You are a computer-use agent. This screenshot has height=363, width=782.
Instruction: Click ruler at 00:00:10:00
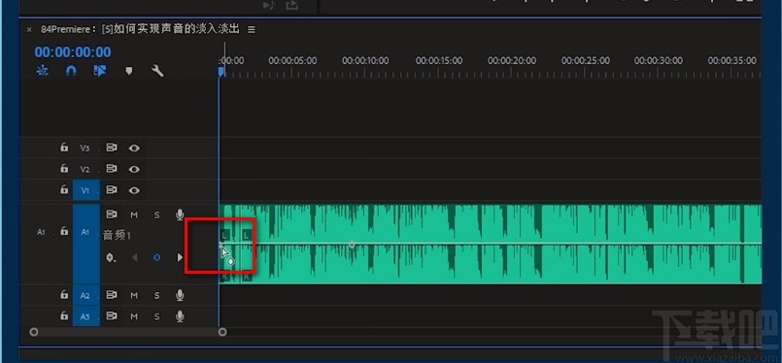(365, 61)
